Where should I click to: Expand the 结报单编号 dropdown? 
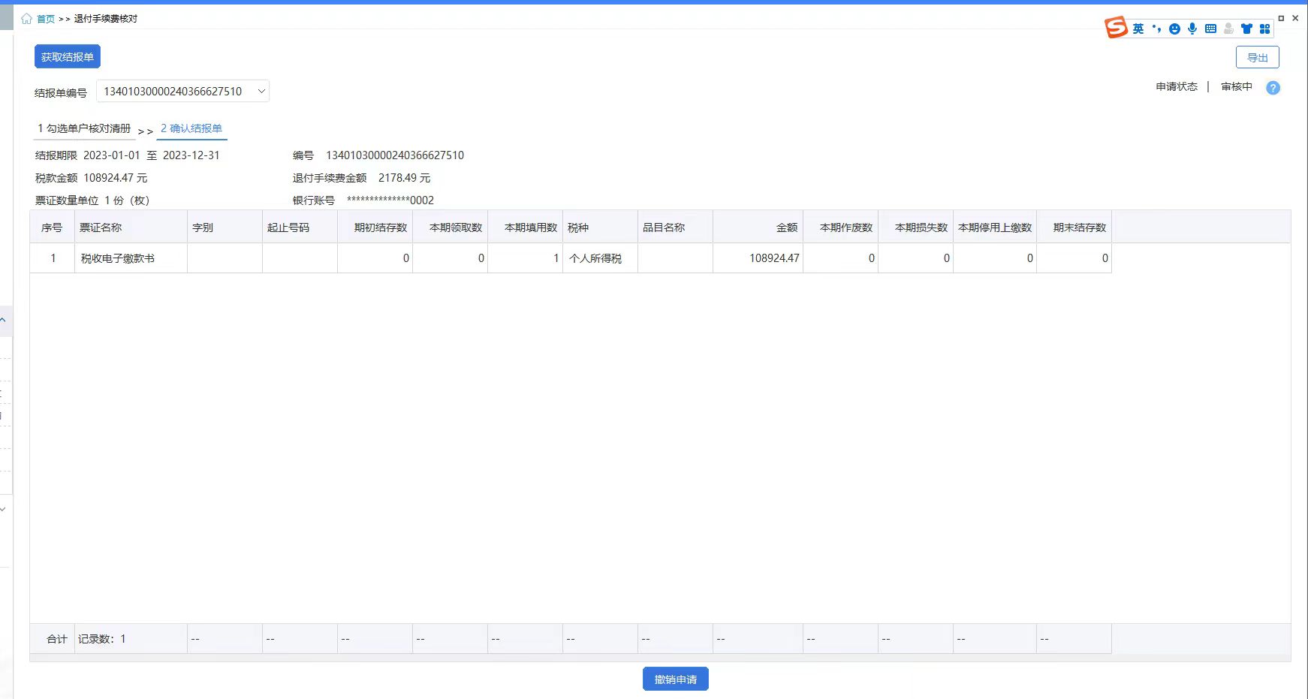[x=261, y=92]
